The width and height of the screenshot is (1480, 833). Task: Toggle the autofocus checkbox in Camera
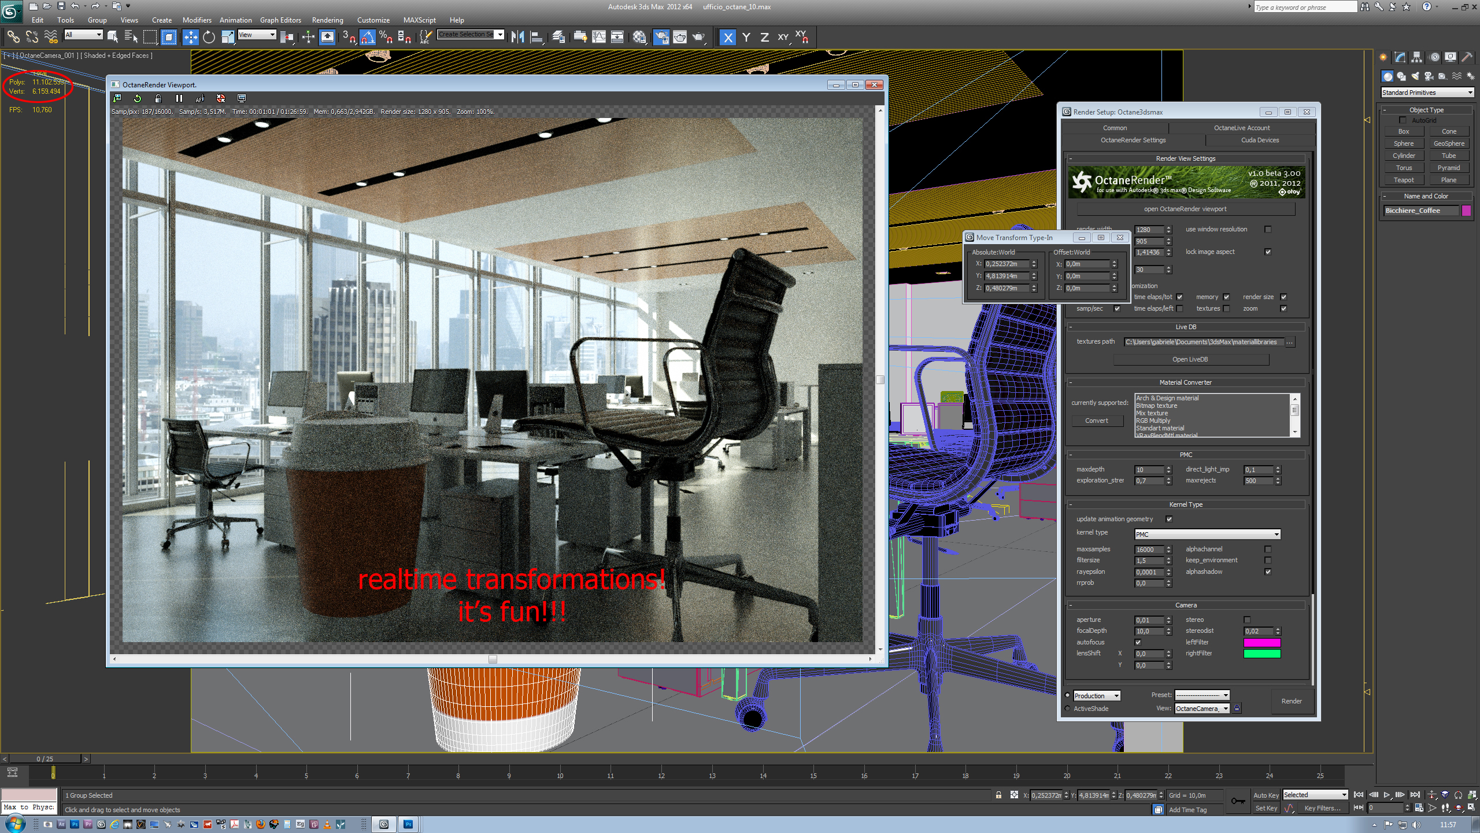pyautogui.click(x=1138, y=642)
